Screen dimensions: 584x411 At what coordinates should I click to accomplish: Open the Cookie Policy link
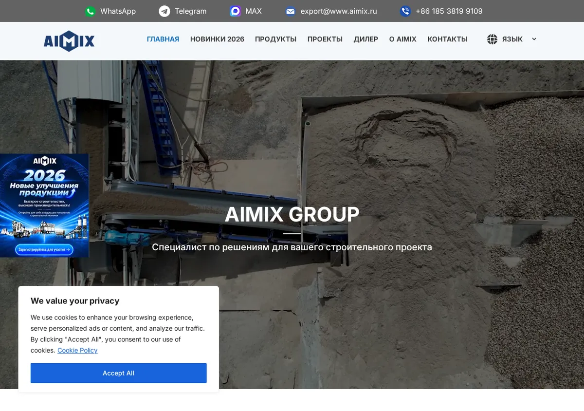77,350
